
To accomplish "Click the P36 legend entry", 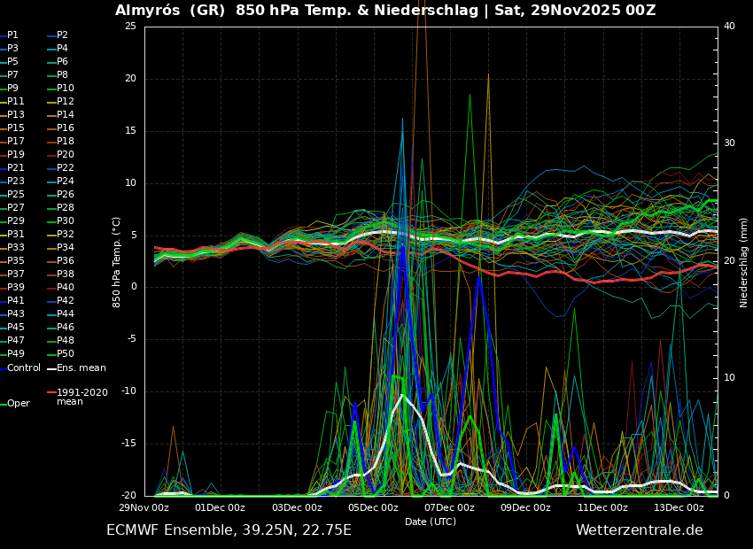I will tap(66, 261).
